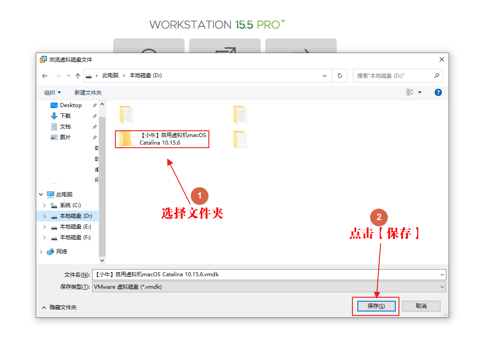Open view options dropdown arrow
The height and width of the screenshot is (357, 483).
click(x=419, y=92)
